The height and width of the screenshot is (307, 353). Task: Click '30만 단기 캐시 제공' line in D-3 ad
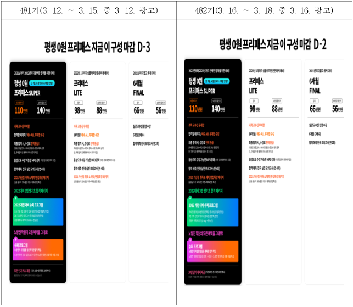[x=32, y=271]
